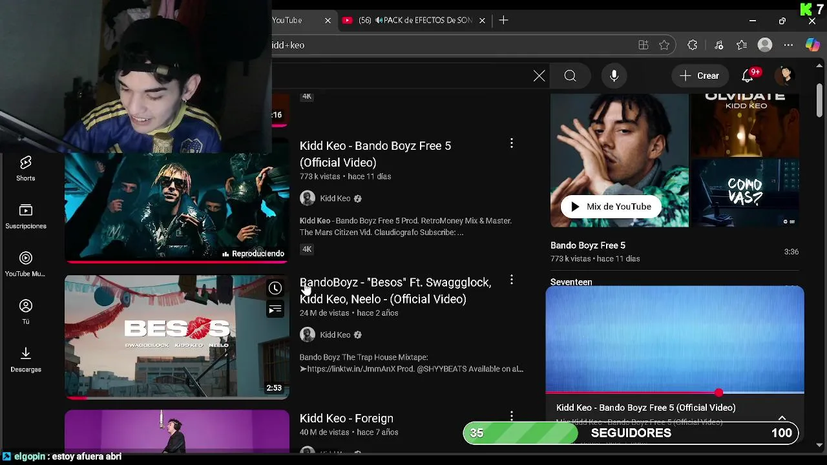This screenshot has width=827, height=465.
Task: Click the 4K badge under Bando Boyz Free 5
Action: [x=307, y=249]
